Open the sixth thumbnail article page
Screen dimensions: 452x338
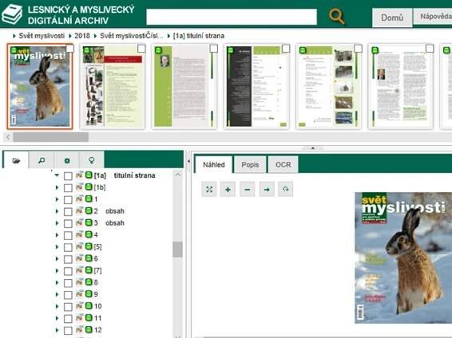pos(401,86)
